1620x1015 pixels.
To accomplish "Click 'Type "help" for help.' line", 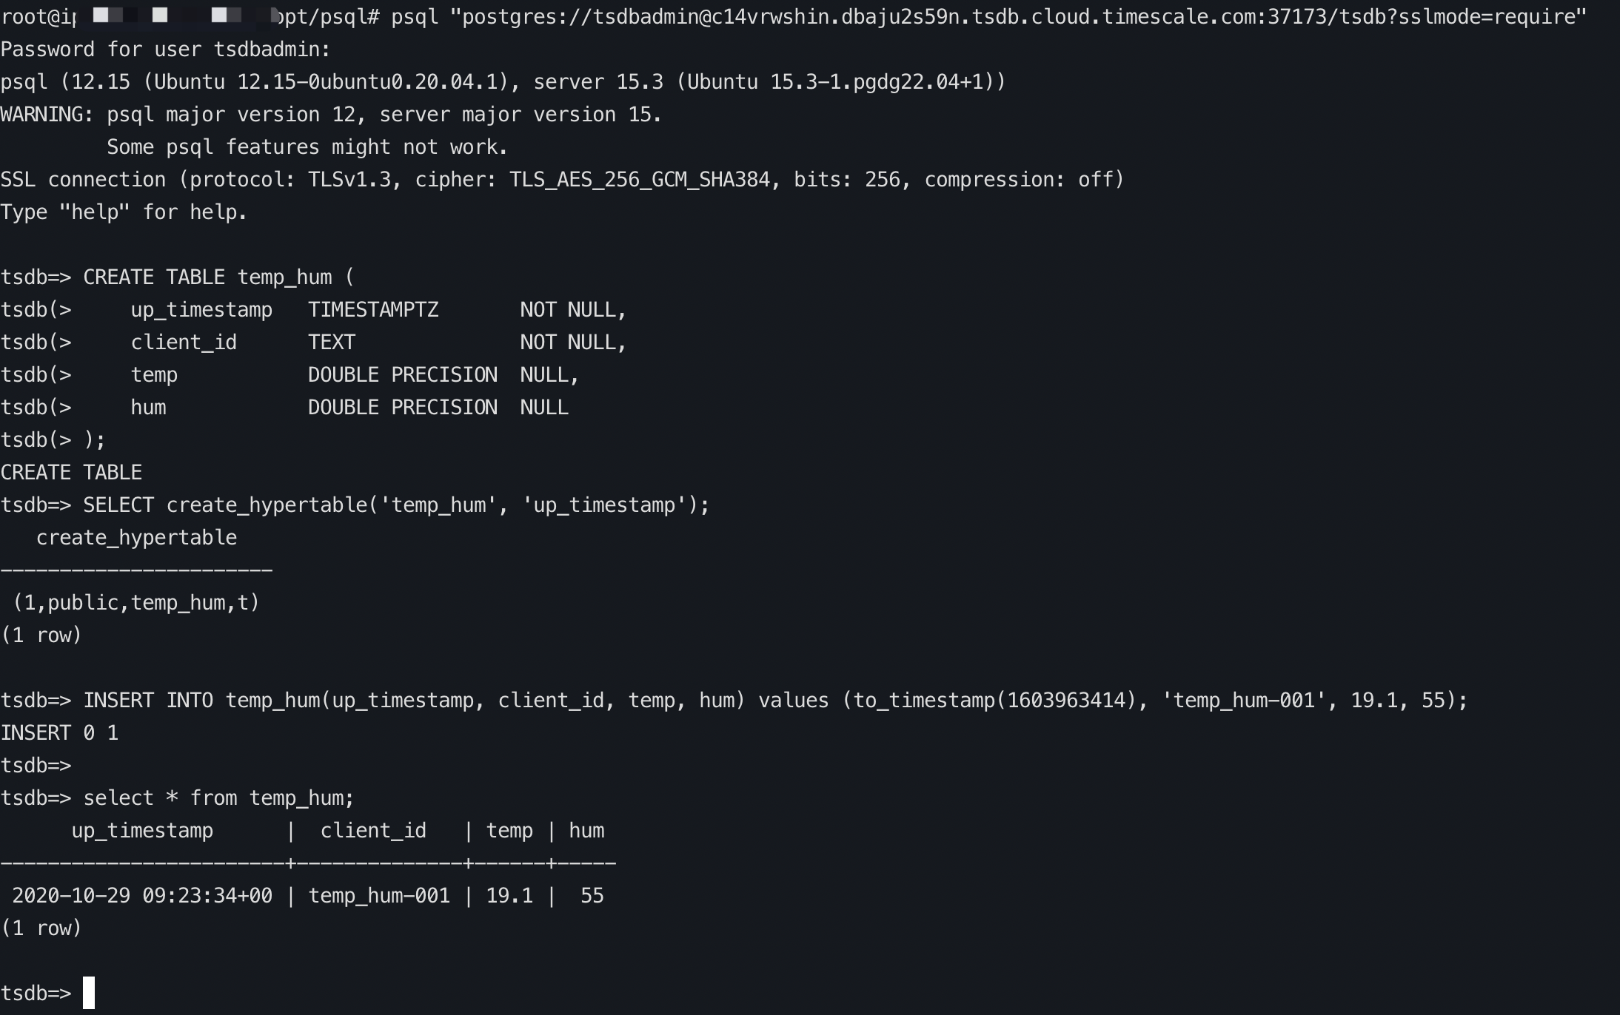I will [x=124, y=212].
